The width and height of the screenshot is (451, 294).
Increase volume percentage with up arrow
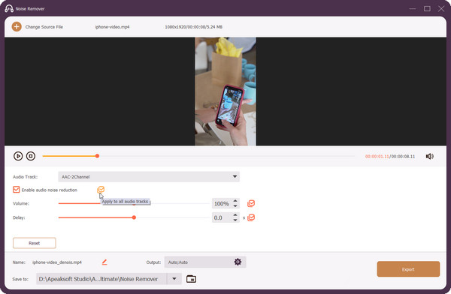click(235, 201)
